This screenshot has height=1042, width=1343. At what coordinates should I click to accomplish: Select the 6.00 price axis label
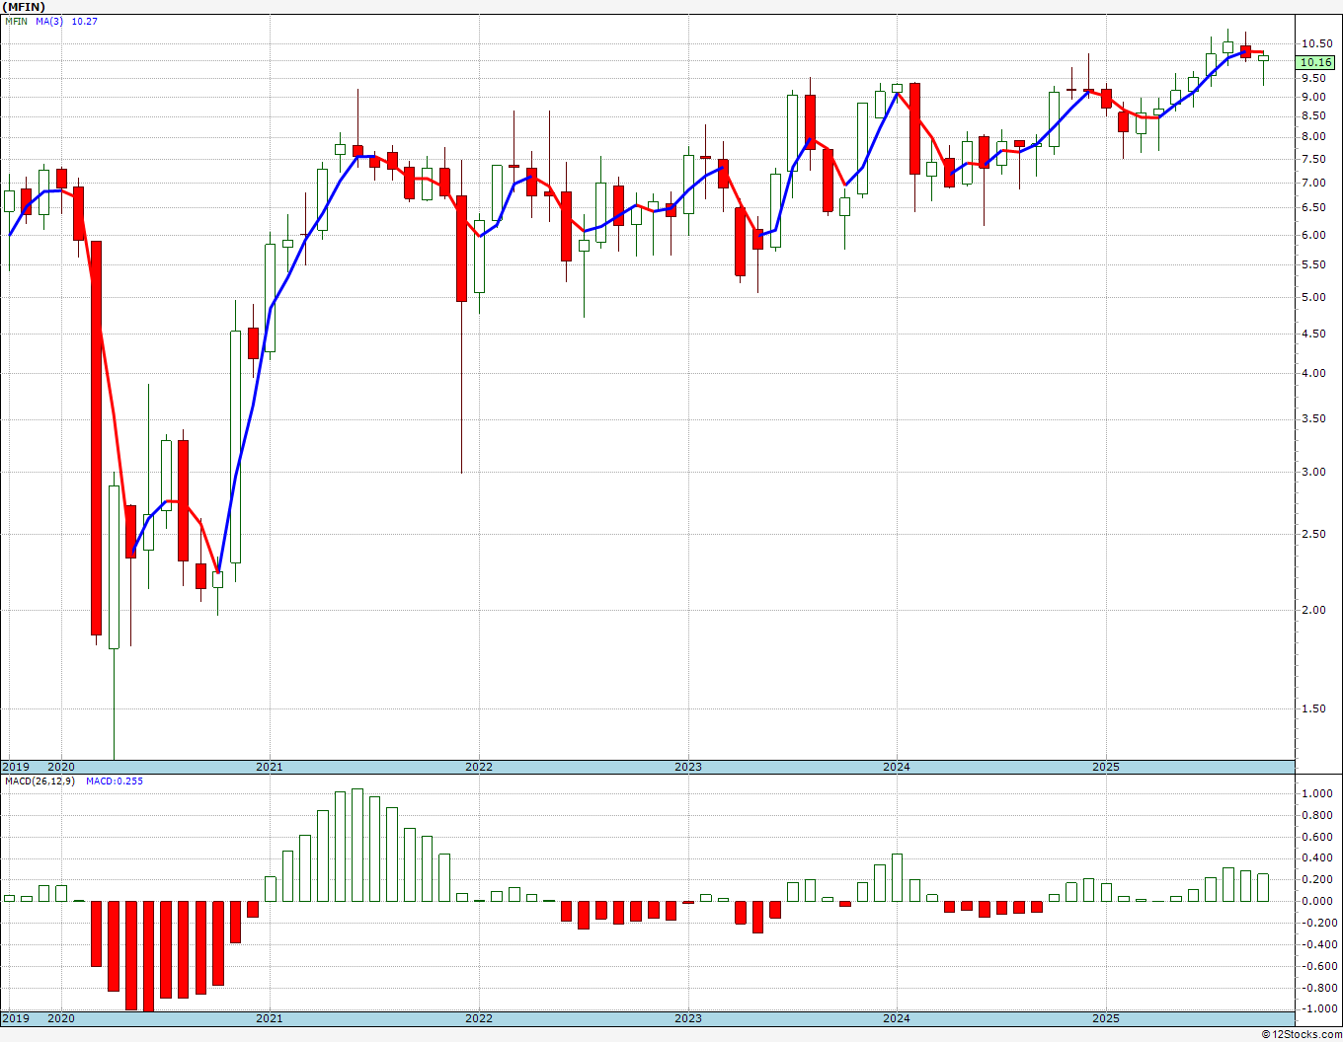pyautogui.click(x=1313, y=235)
